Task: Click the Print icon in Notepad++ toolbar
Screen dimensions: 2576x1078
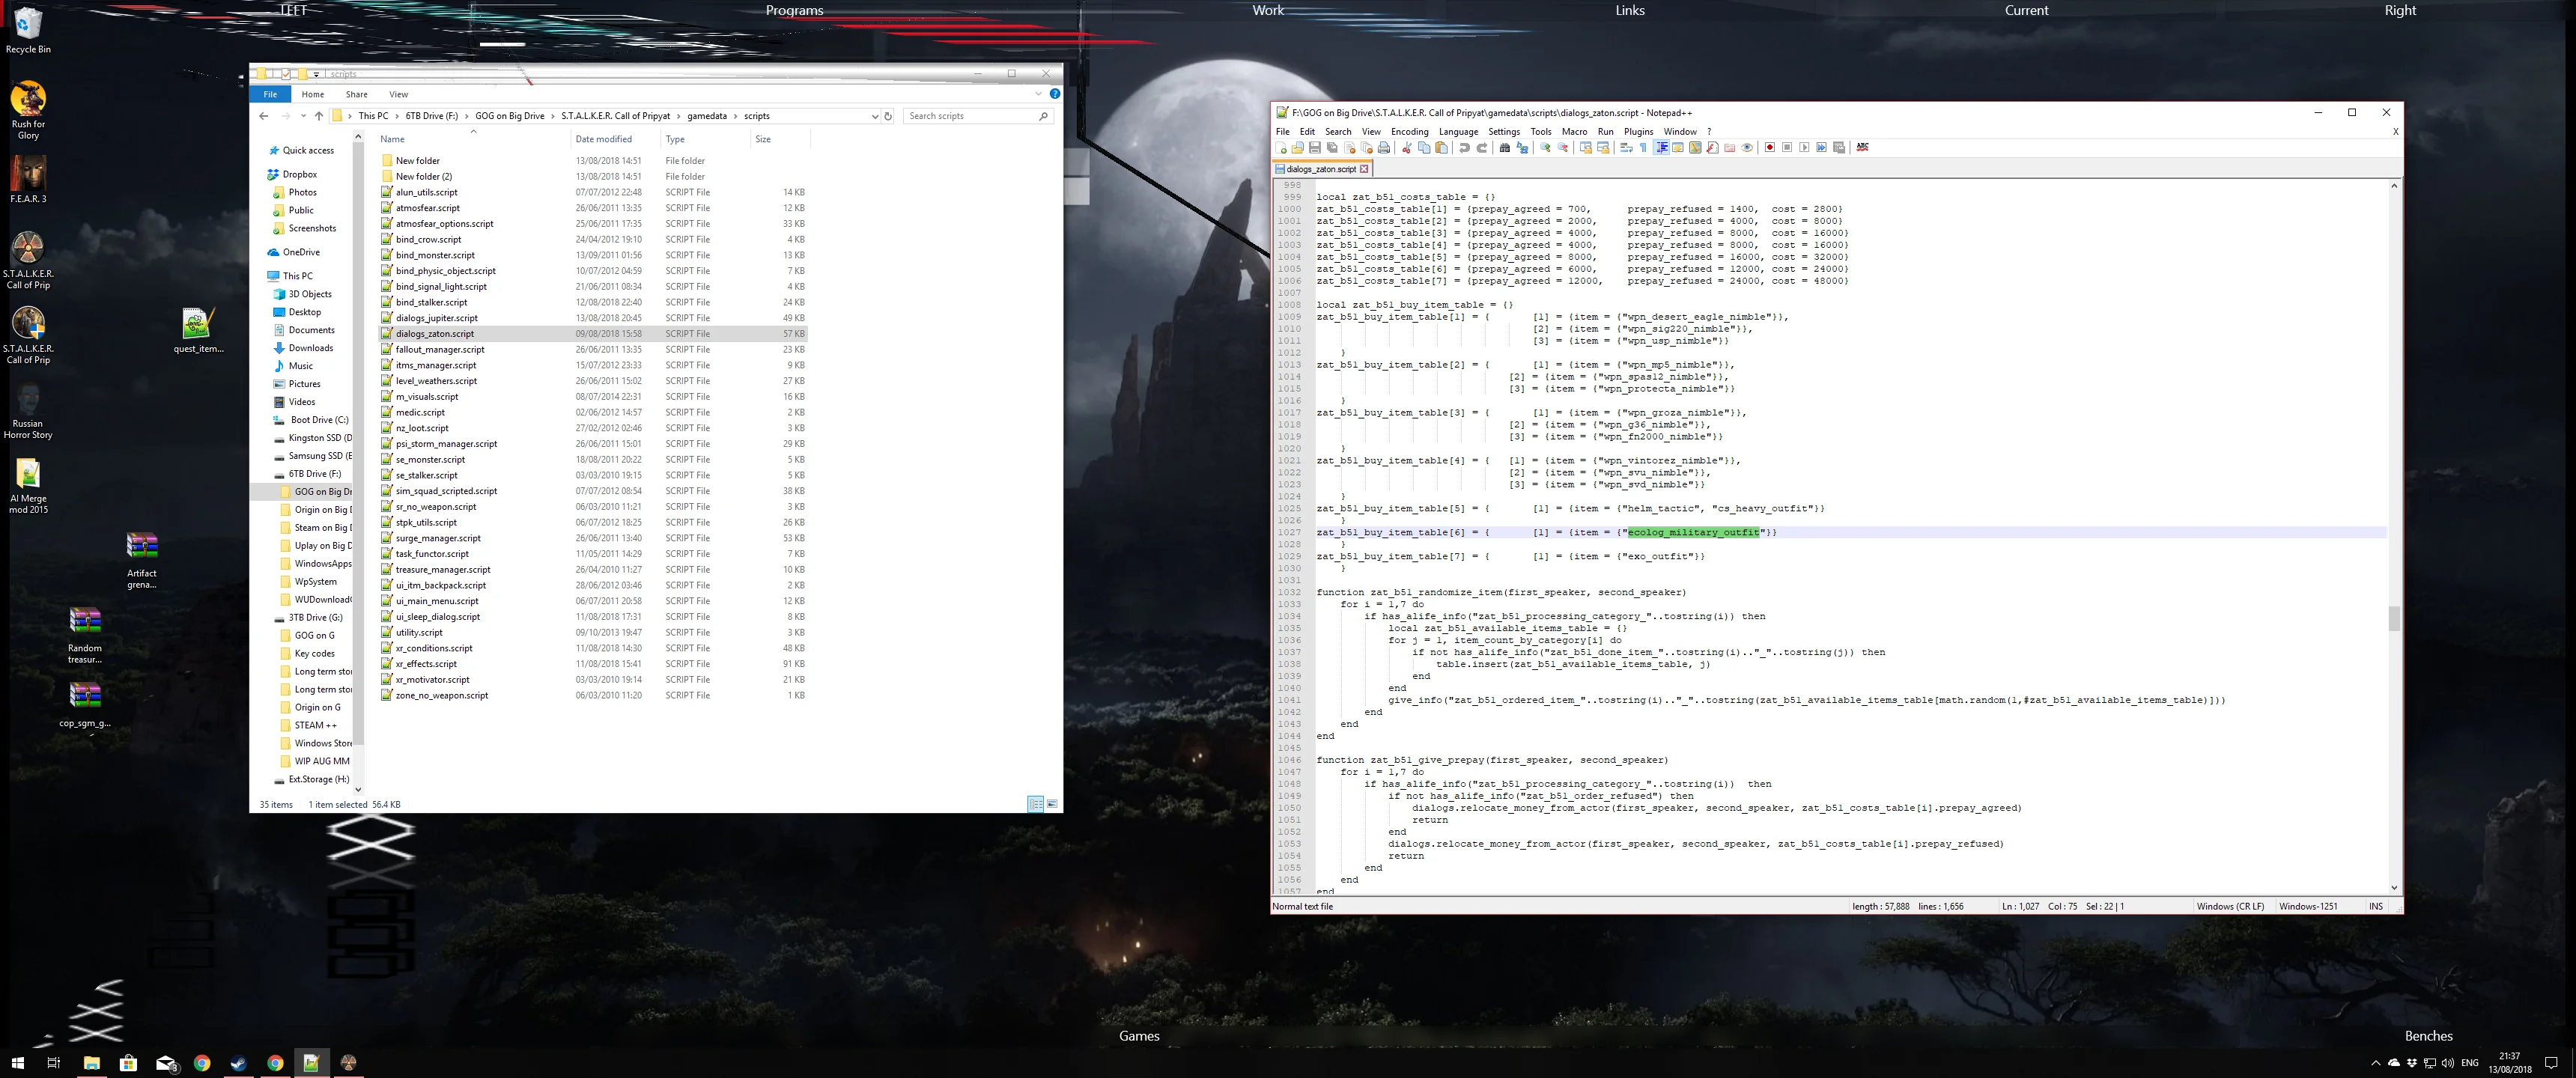Action: pyautogui.click(x=1384, y=147)
